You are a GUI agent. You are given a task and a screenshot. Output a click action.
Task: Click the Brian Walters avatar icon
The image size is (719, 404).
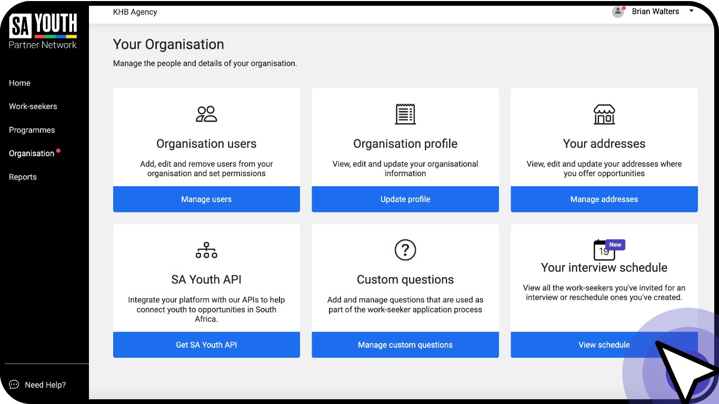[618, 12]
